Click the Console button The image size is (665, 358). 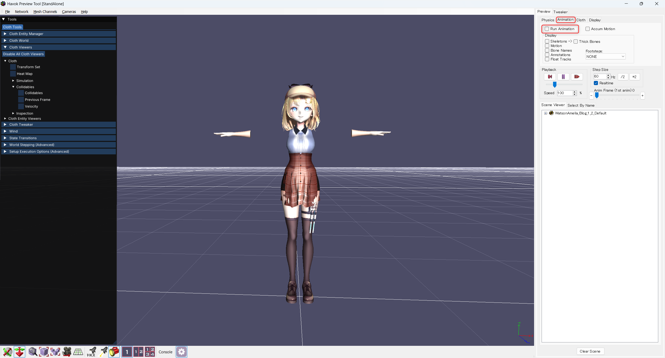pyautogui.click(x=165, y=352)
